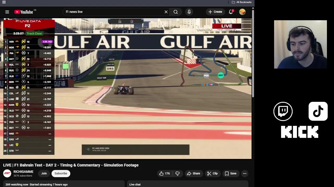Click RUS row in timing tower
This screenshot has width=334, height=187.
point(28,70)
